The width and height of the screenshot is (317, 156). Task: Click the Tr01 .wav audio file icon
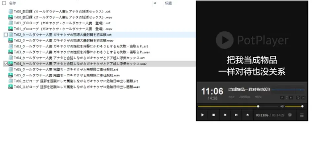[x=11, y=29]
